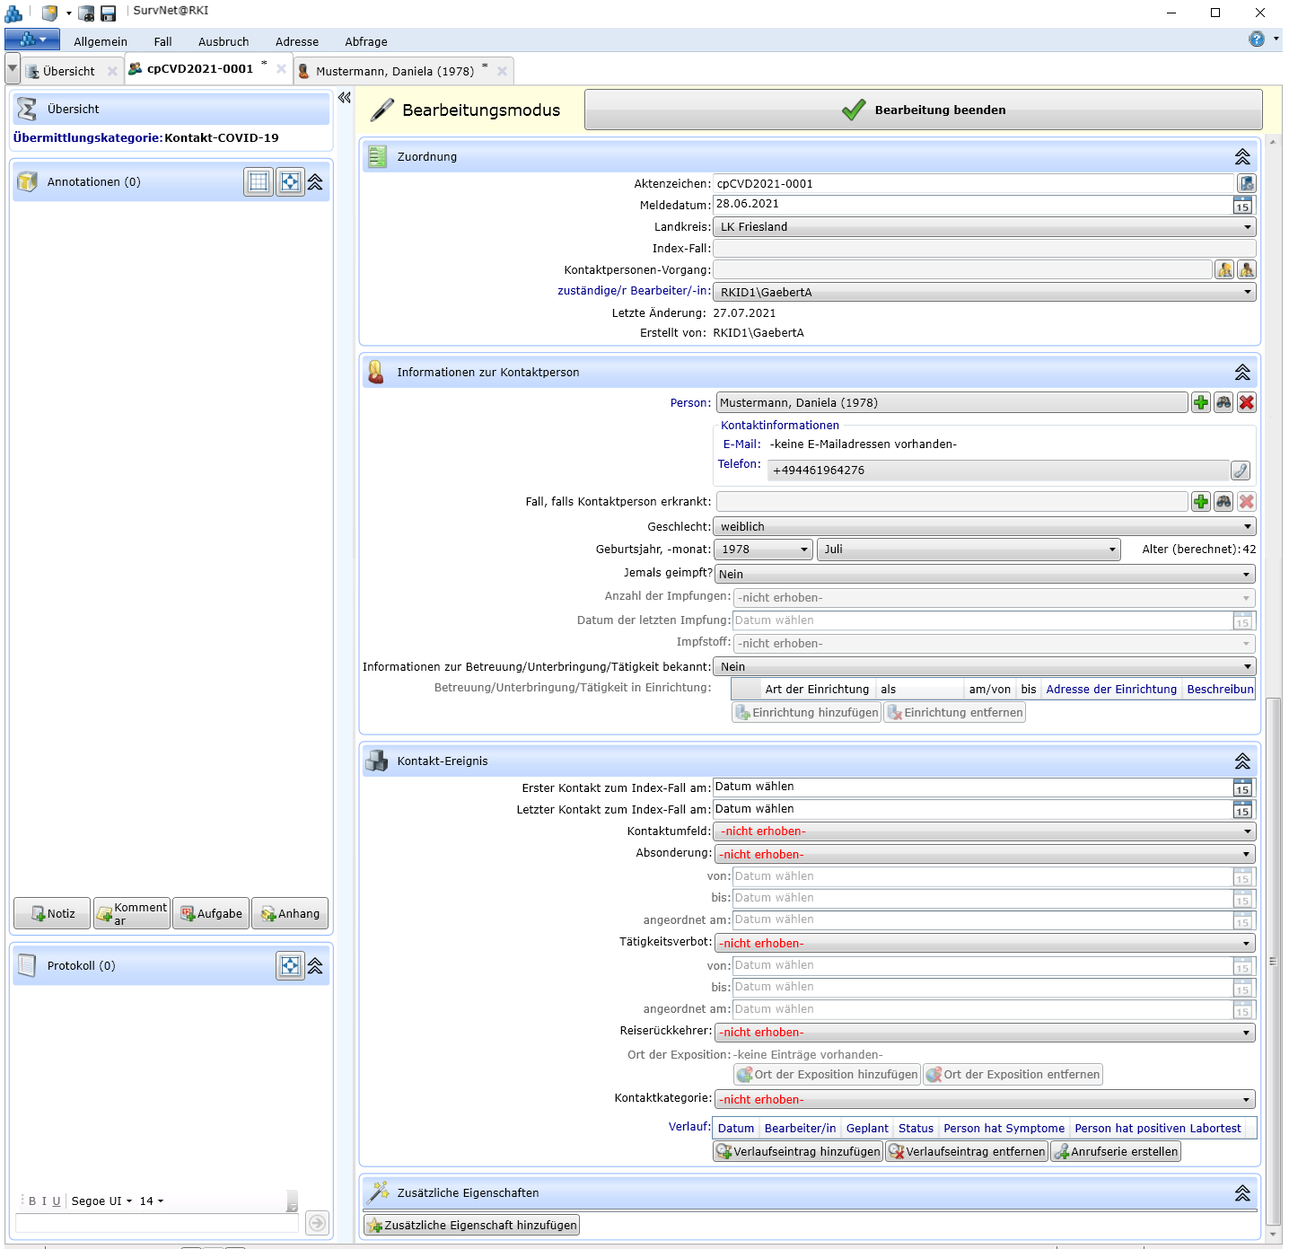
Task: Toggle underline formatting in note editor
Action: [57, 1201]
